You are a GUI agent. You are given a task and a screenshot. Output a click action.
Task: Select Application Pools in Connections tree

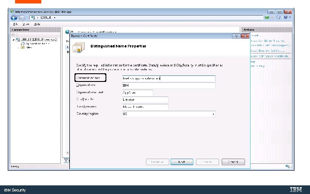pos(37,44)
